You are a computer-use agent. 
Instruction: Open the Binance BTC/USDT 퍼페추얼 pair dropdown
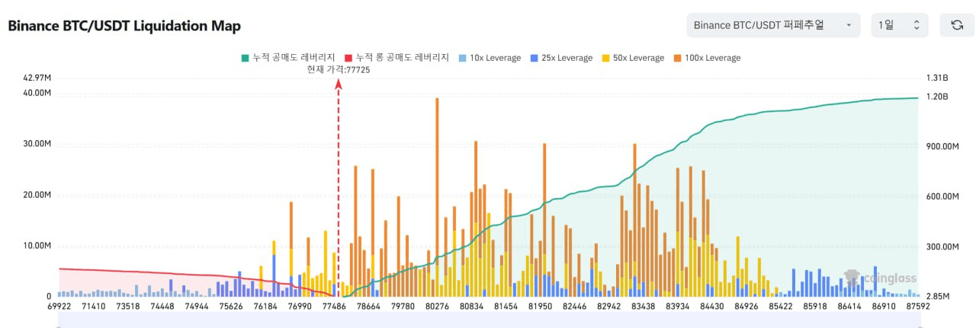pyautogui.click(x=772, y=25)
